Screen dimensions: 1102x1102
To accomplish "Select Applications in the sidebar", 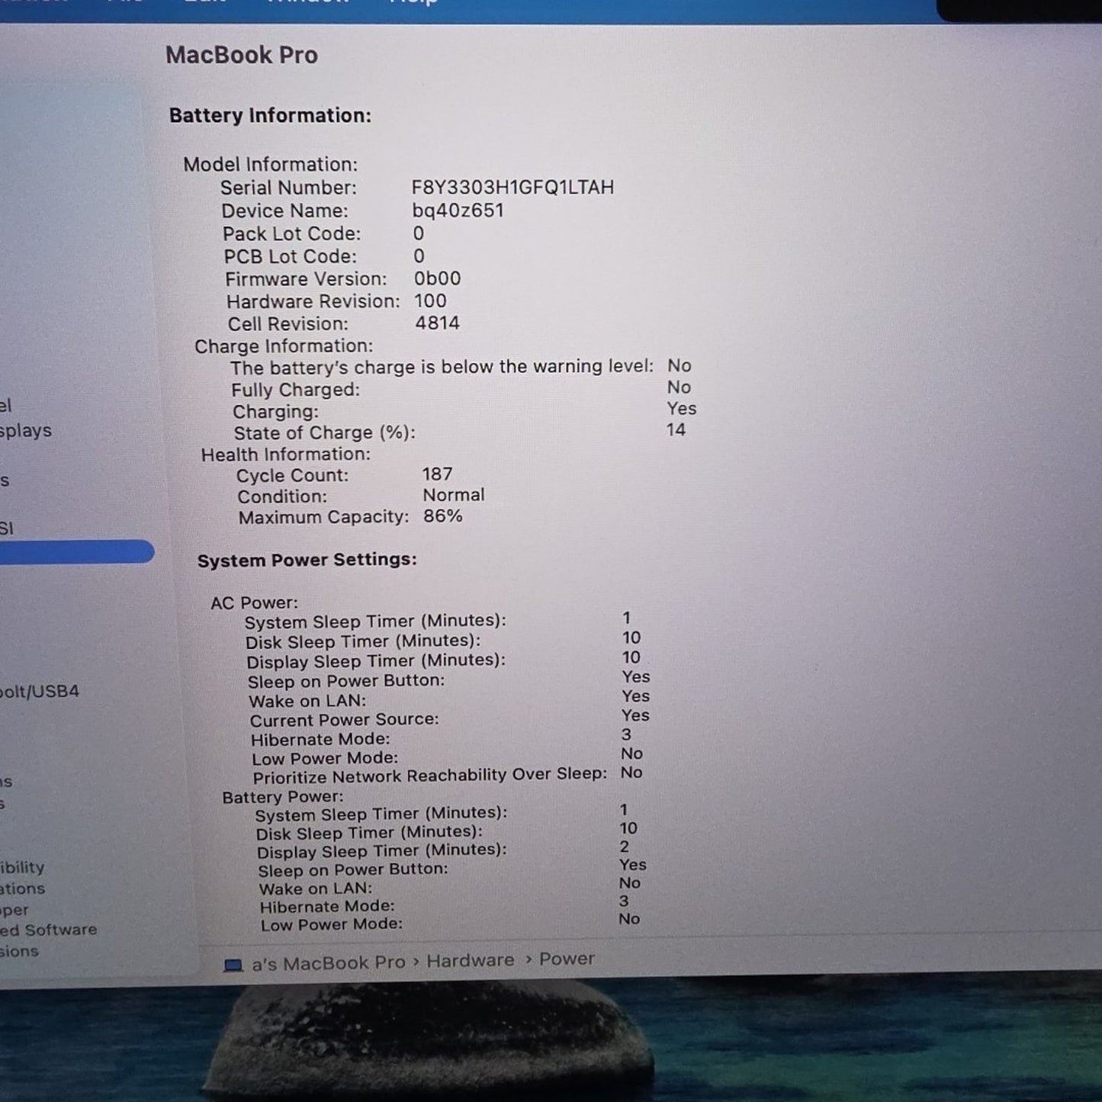I will point(23,888).
